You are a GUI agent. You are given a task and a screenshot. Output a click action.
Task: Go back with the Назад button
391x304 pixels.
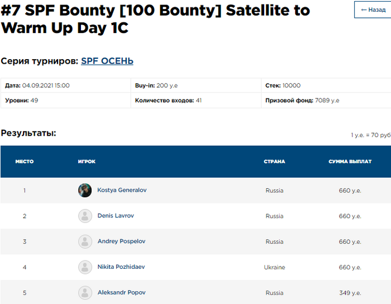point(373,9)
